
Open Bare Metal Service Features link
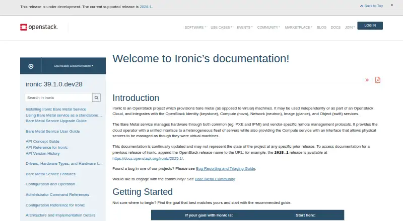51,174
